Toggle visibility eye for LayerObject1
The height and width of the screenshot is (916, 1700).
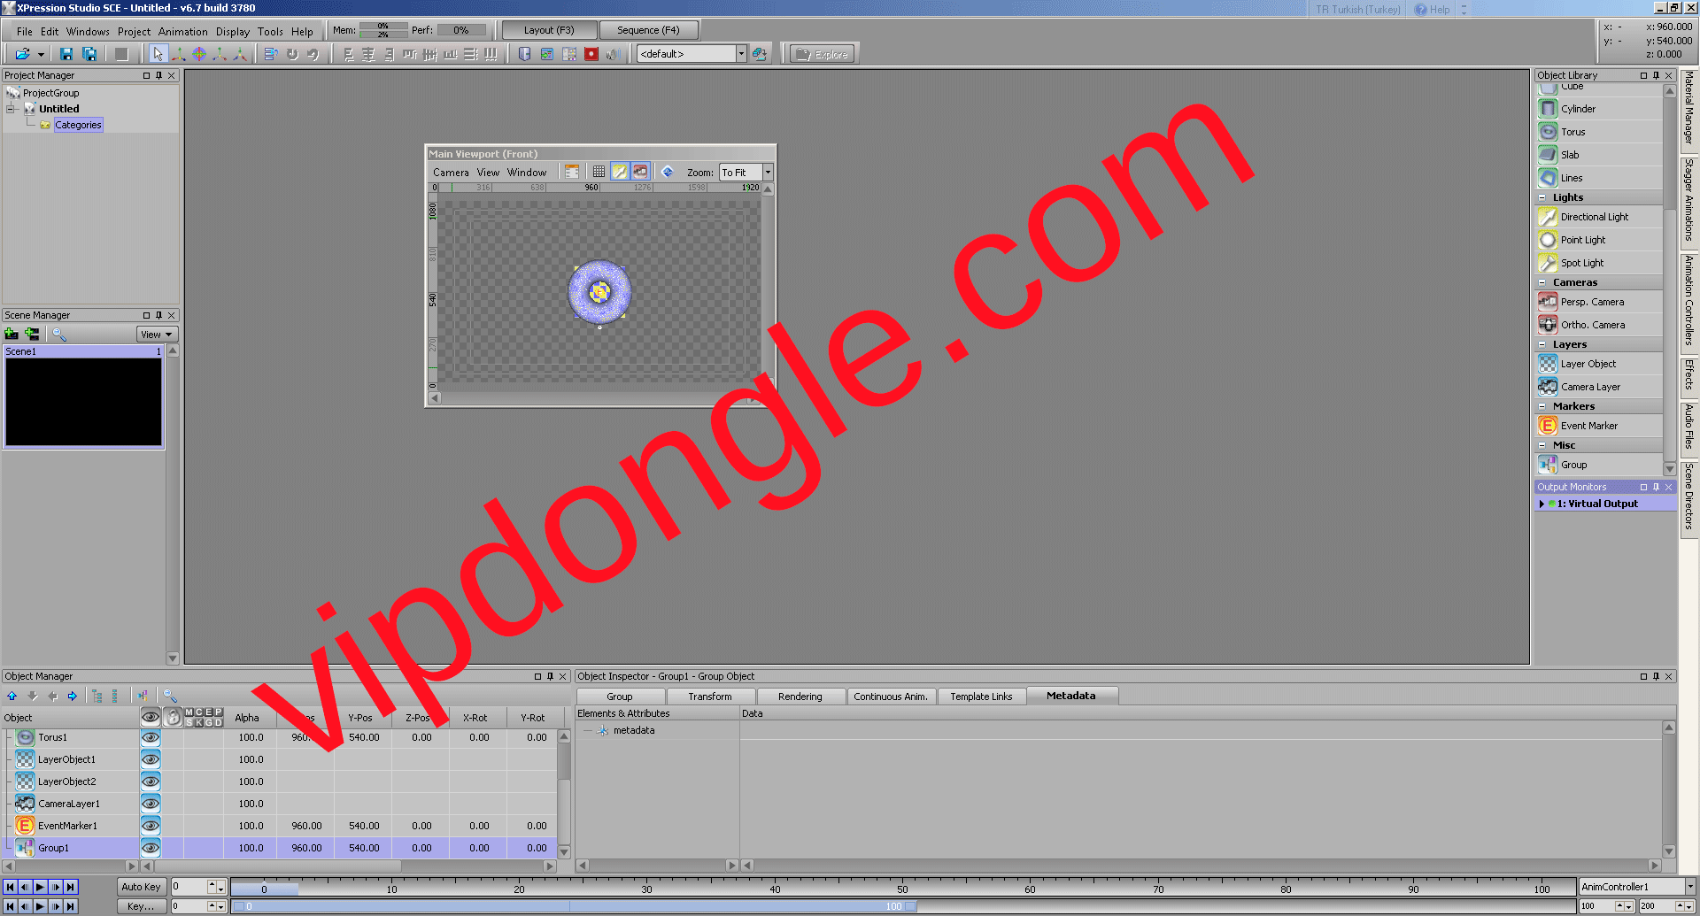[151, 759]
